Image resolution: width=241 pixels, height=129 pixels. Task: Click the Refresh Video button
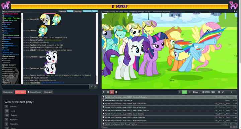point(209,92)
